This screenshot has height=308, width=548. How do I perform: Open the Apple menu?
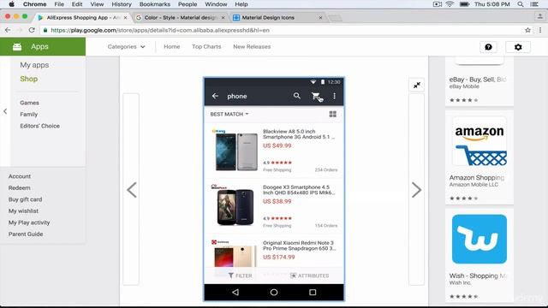tap(11, 4)
